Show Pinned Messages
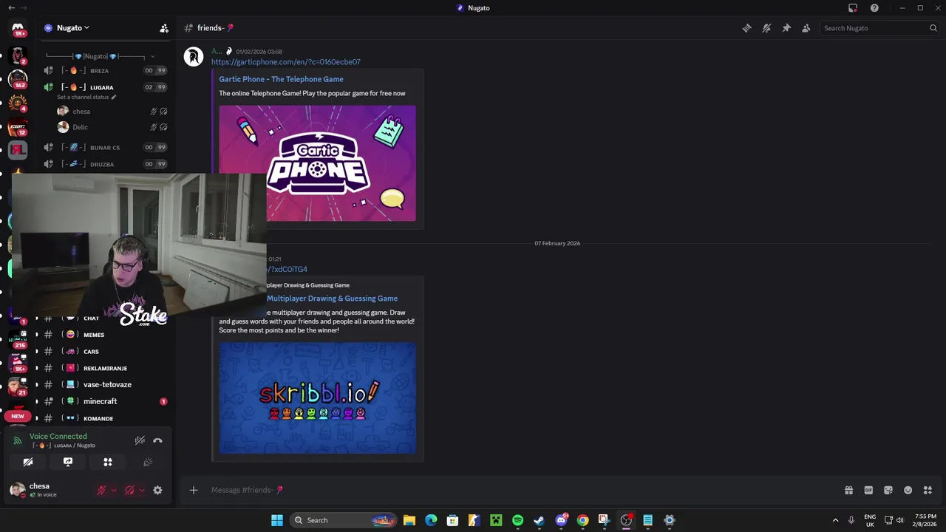 (x=786, y=28)
